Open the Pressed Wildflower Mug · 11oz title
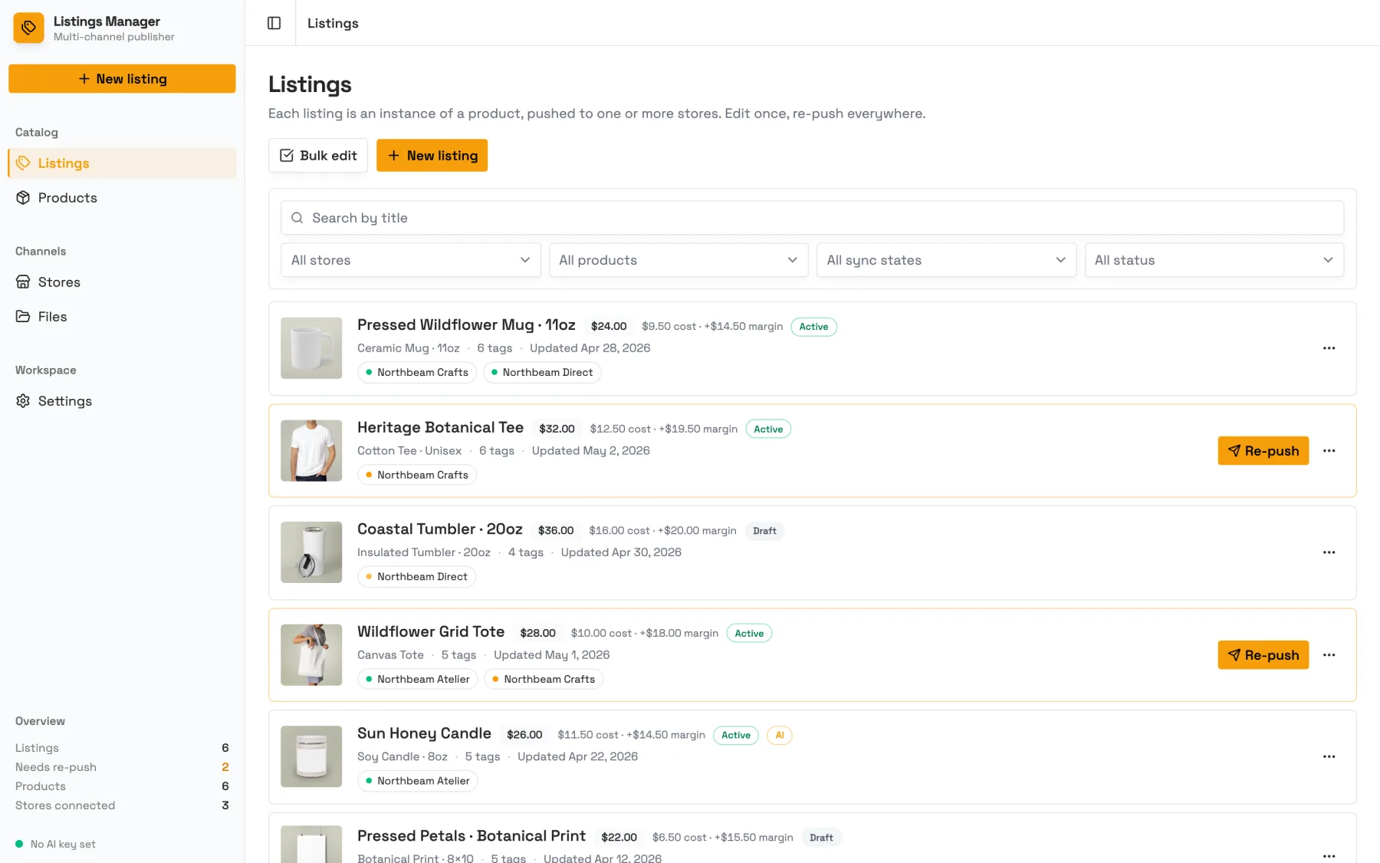This screenshot has width=1380, height=863. point(466,325)
